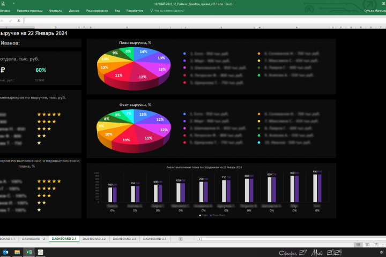Image resolution: width=386 pixels, height=257 pixels.
Task: Switch to sheet DASHBOARD 3.1
Action: click(154, 239)
